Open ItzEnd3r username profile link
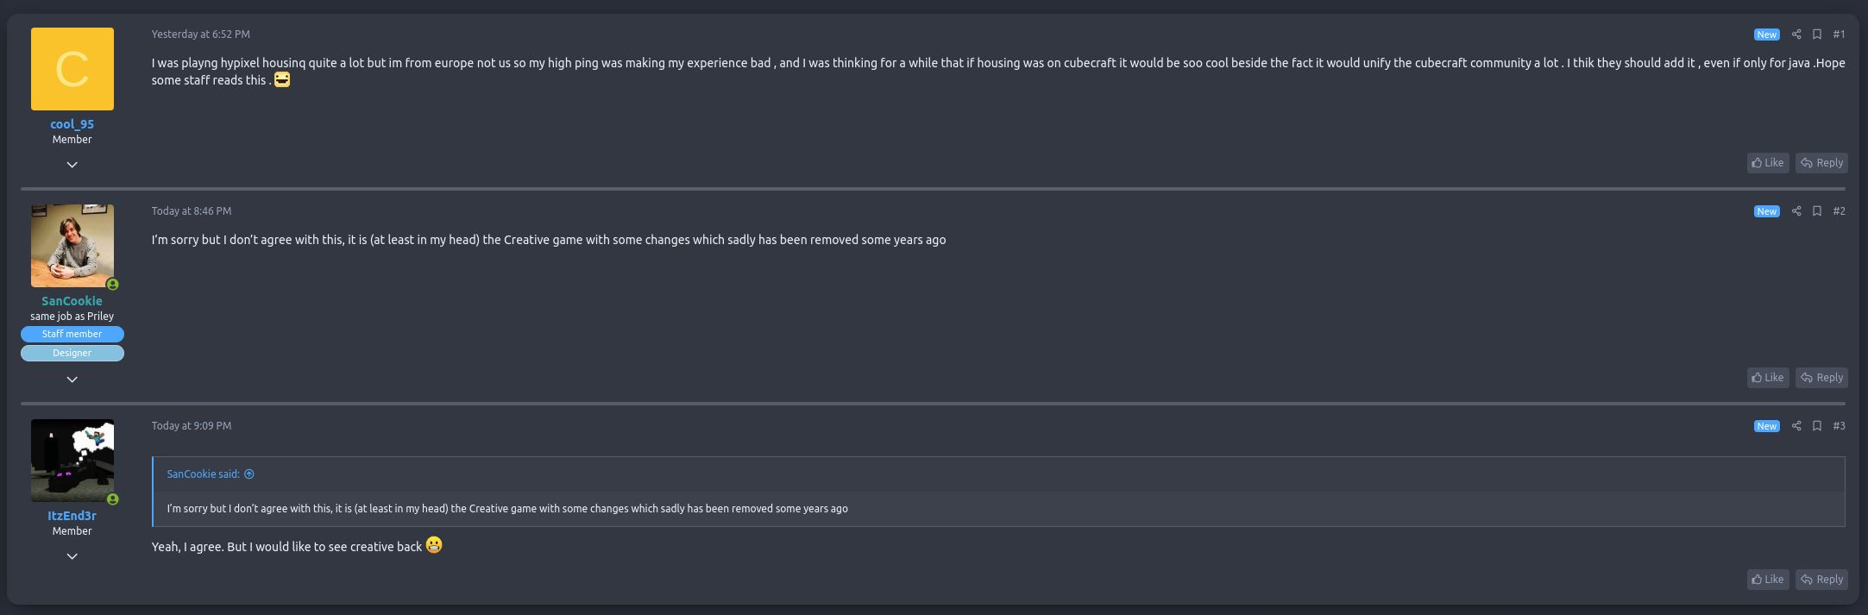1868x615 pixels. coord(72,516)
